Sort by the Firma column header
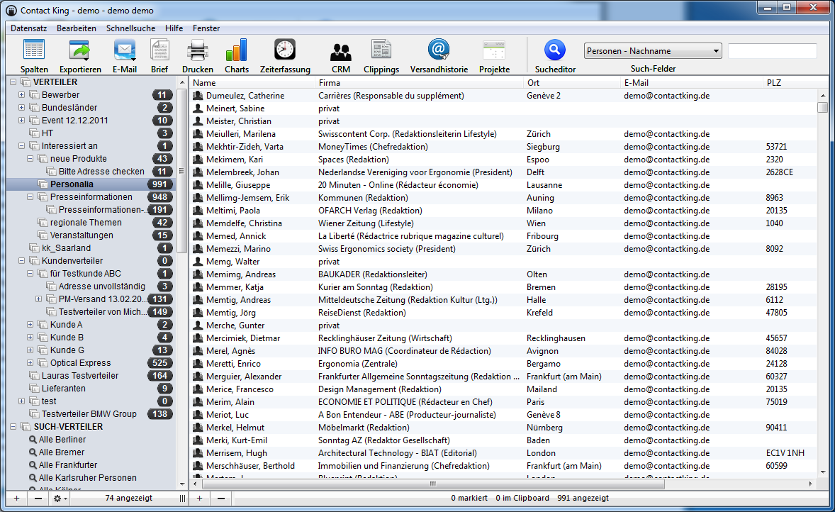The height and width of the screenshot is (512, 835). click(x=420, y=82)
